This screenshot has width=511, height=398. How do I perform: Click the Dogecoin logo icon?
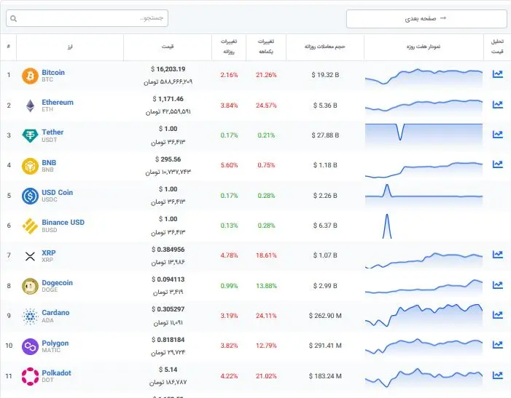point(30,285)
